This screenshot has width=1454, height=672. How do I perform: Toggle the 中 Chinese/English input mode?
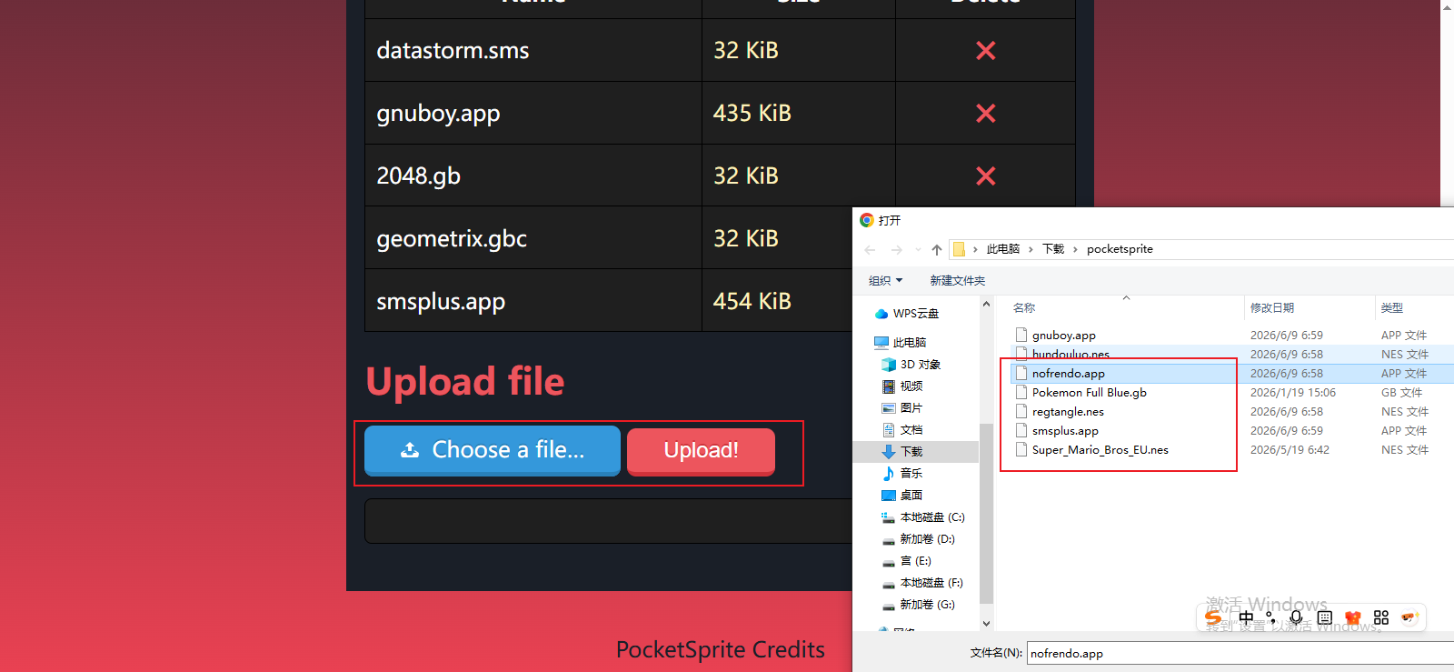pos(1246,618)
